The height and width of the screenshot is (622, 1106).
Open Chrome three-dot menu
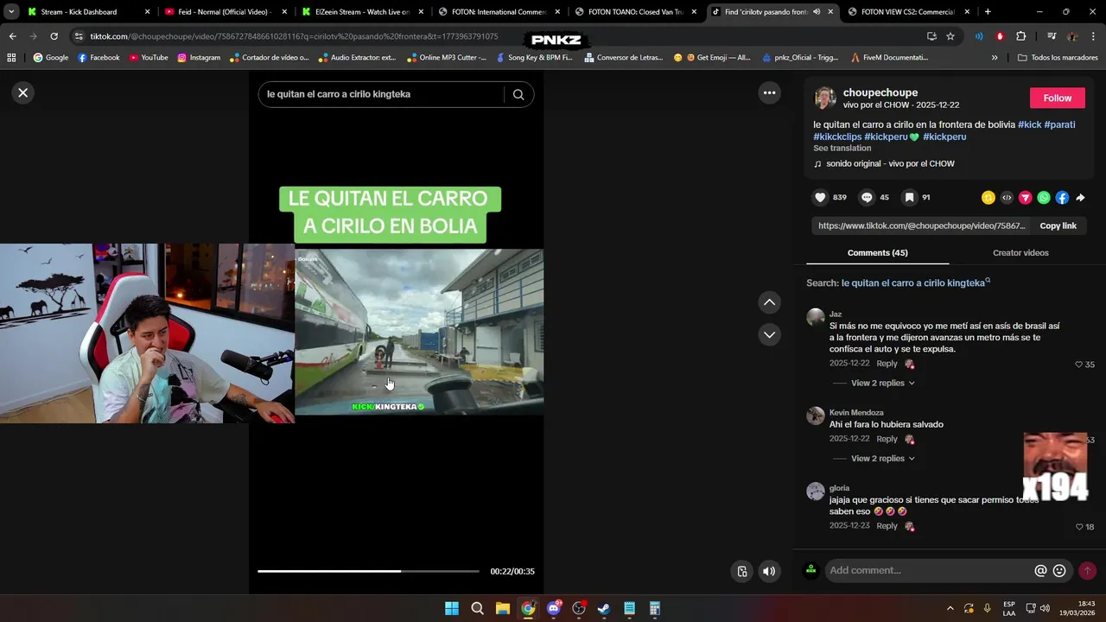pyautogui.click(x=1094, y=36)
